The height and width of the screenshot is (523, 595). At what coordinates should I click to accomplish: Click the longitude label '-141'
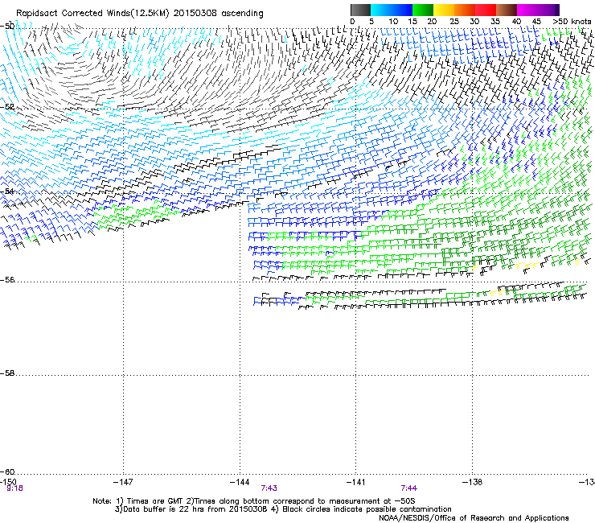pos(356,482)
